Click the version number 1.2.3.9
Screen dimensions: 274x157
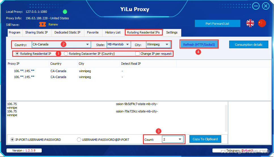tap(30, 150)
